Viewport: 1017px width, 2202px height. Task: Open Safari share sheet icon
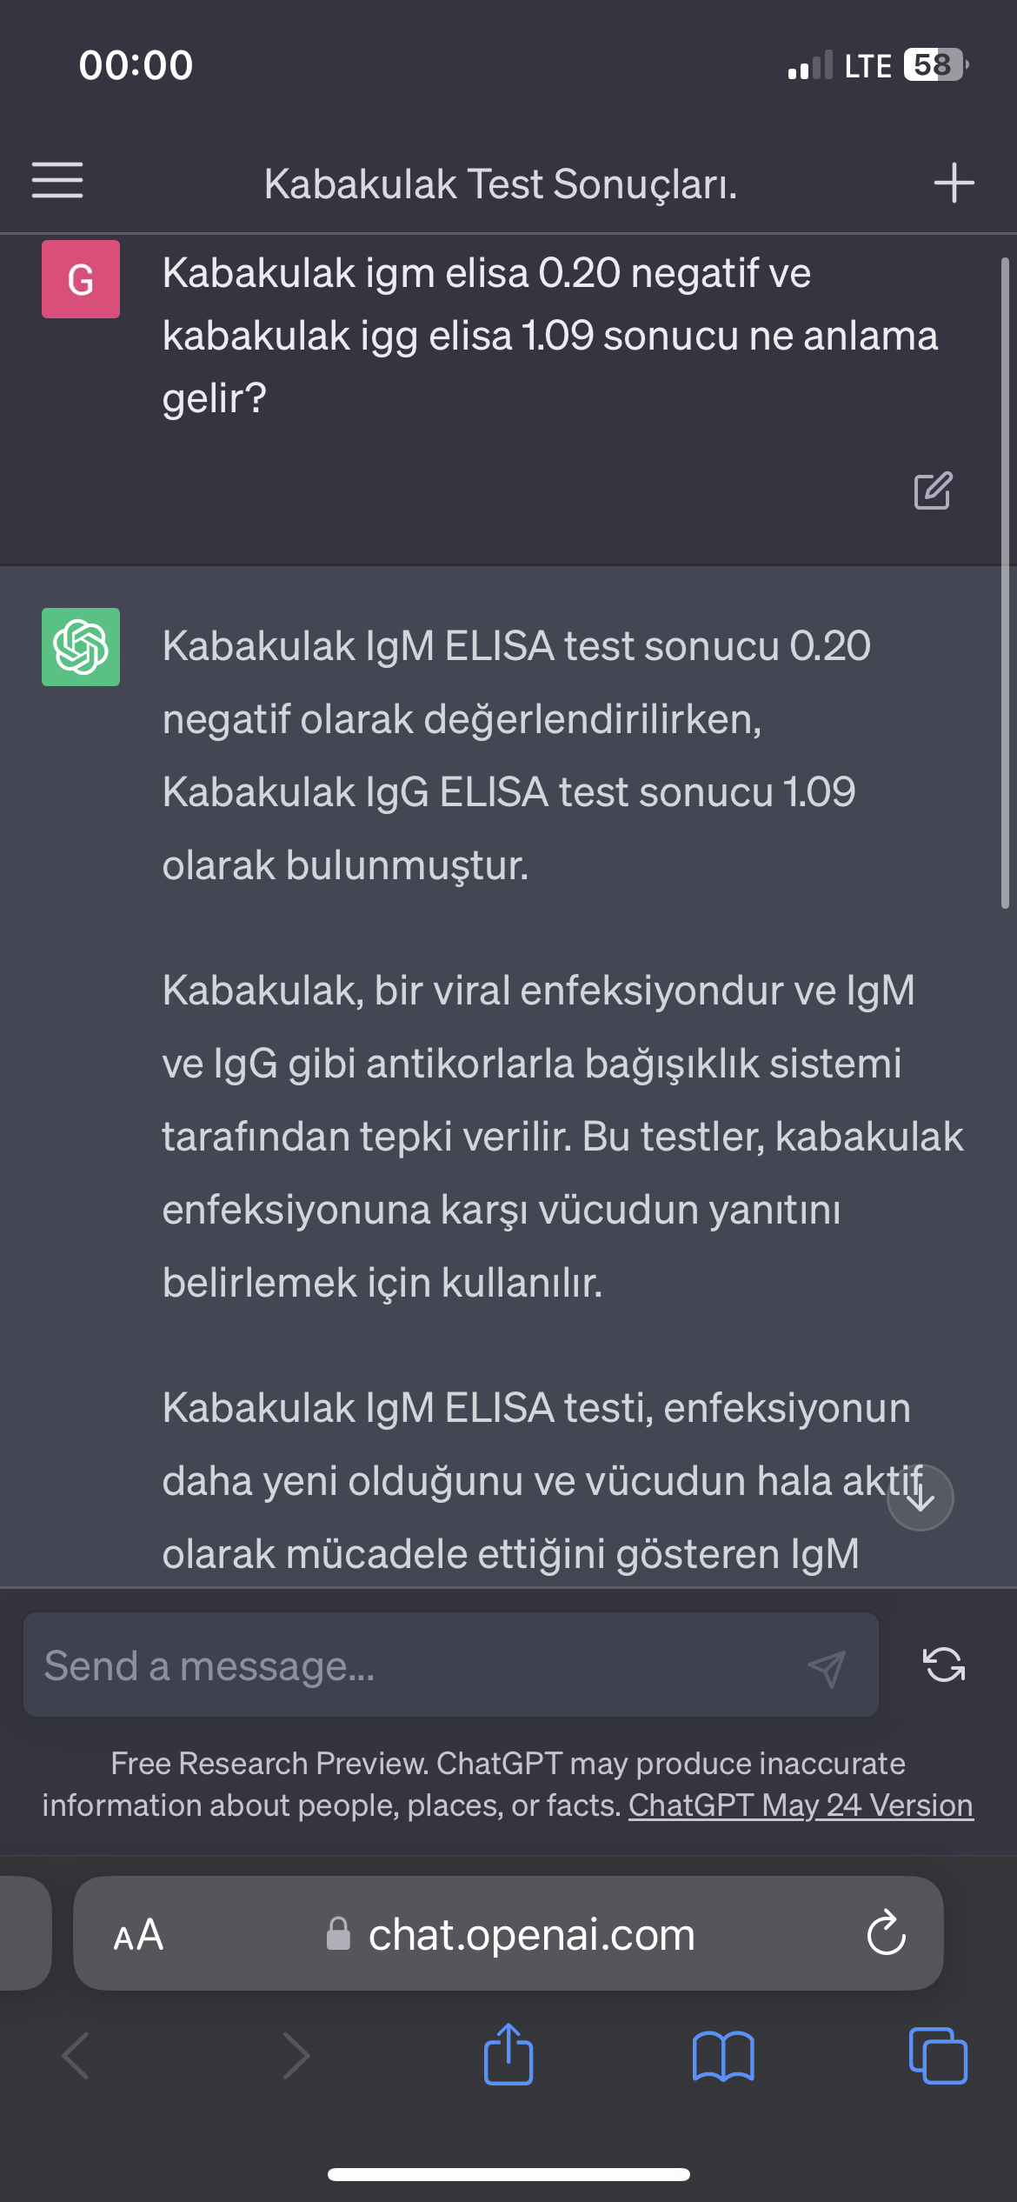tap(508, 2054)
